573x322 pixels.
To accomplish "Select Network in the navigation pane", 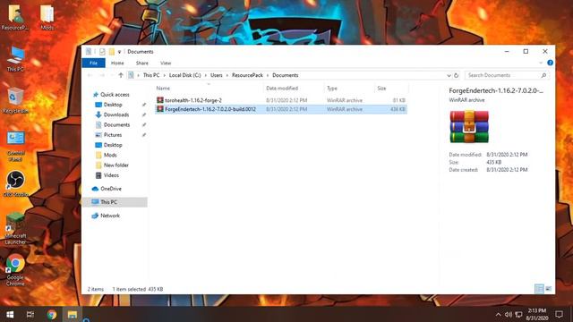I will coord(110,216).
